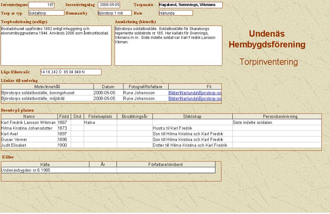Open file link for the boningshuset row
The width and height of the screenshot is (330, 214).
tap(195, 93)
